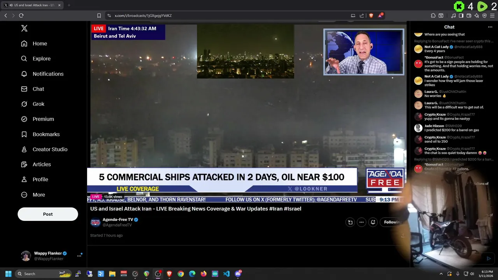Viewport: 498px width, 280px height.
Task: Open a new browser tab
Action: [69, 5]
